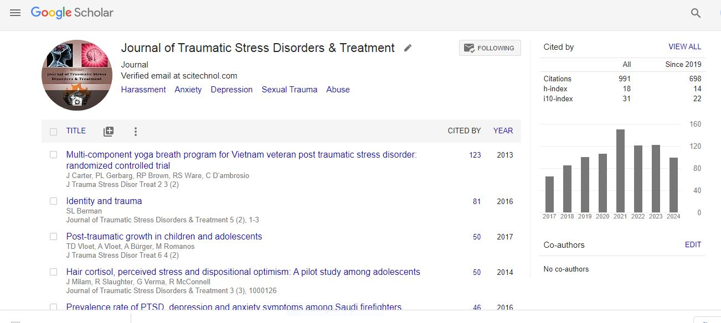Open search with the magnifier icon

(x=696, y=13)
